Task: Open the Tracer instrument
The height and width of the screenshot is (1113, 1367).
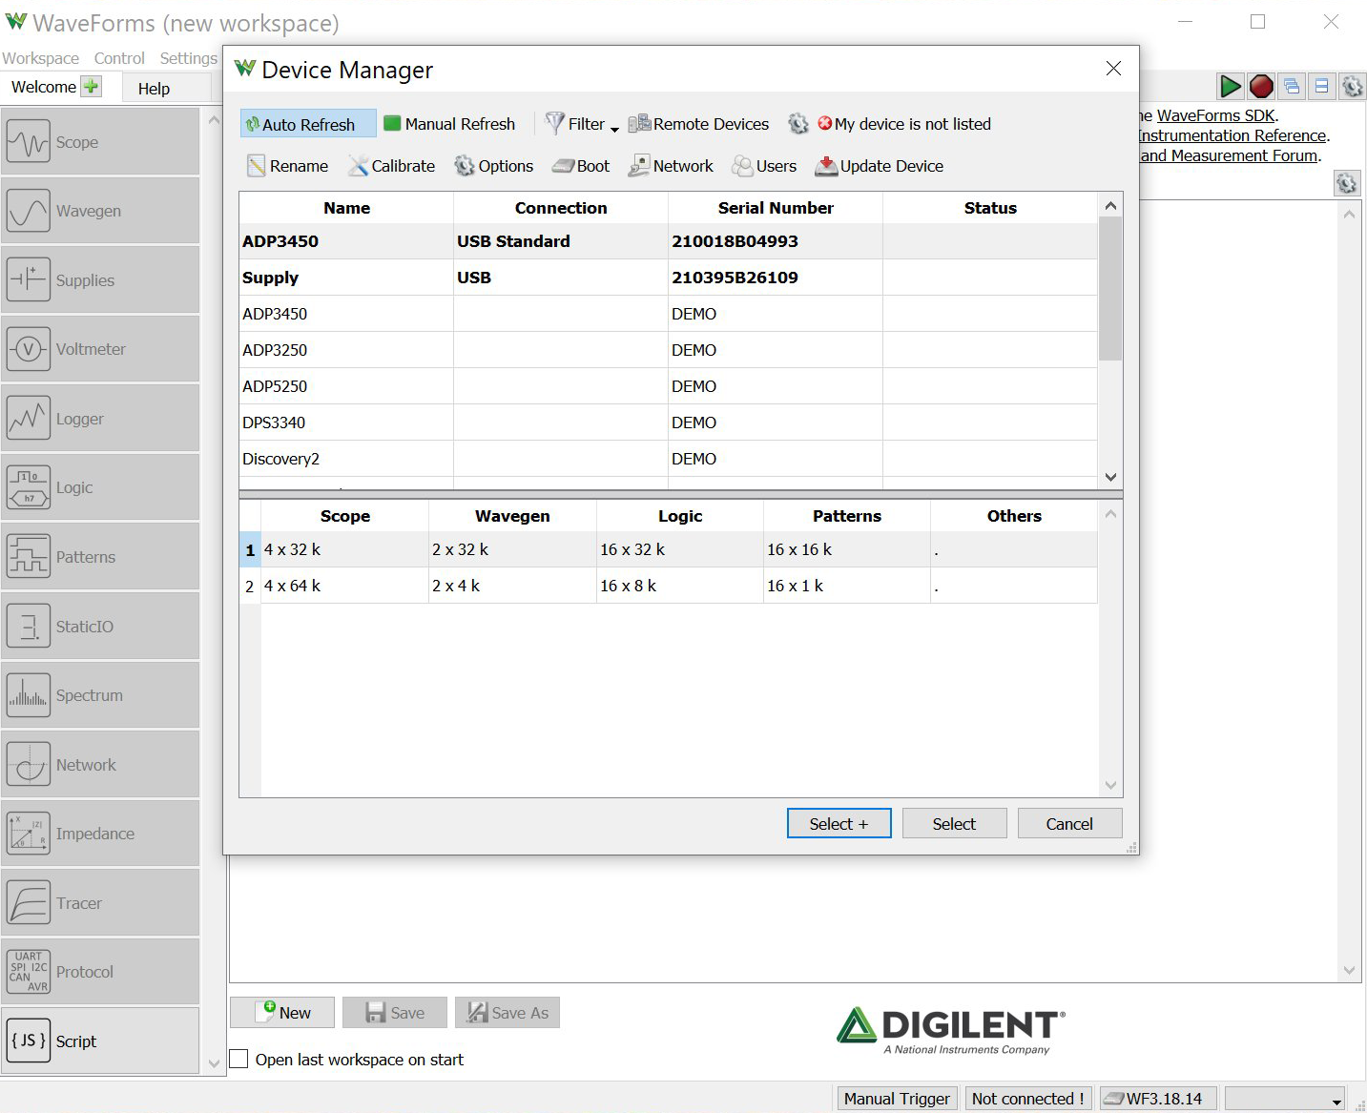Action: click(100, 903)
